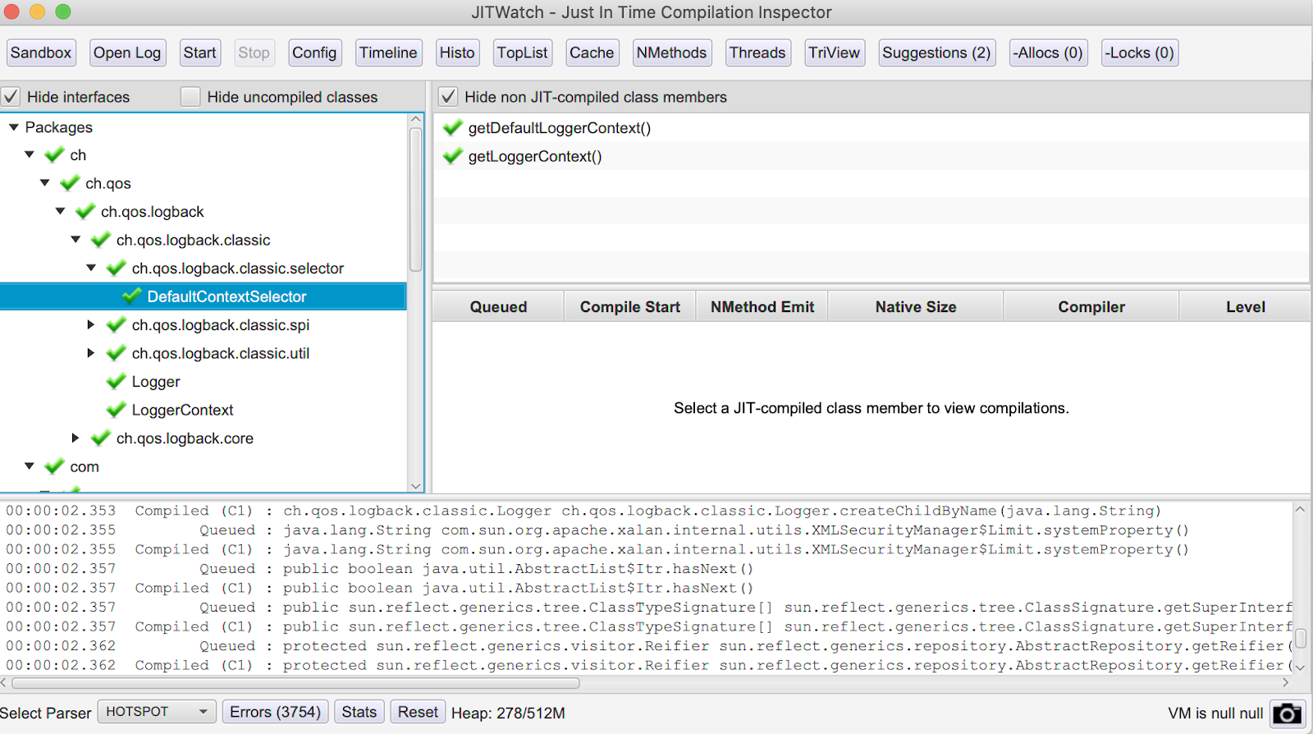Open the Cache view
1313x734 pixels.
(x=592, y=53)
